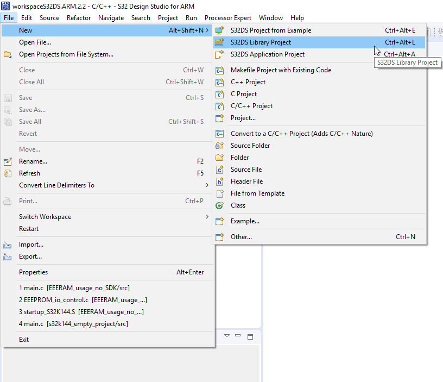The height and width of the screenshot is (382, 443).
Task: Select Class from the New submenu
Action: 319,205
